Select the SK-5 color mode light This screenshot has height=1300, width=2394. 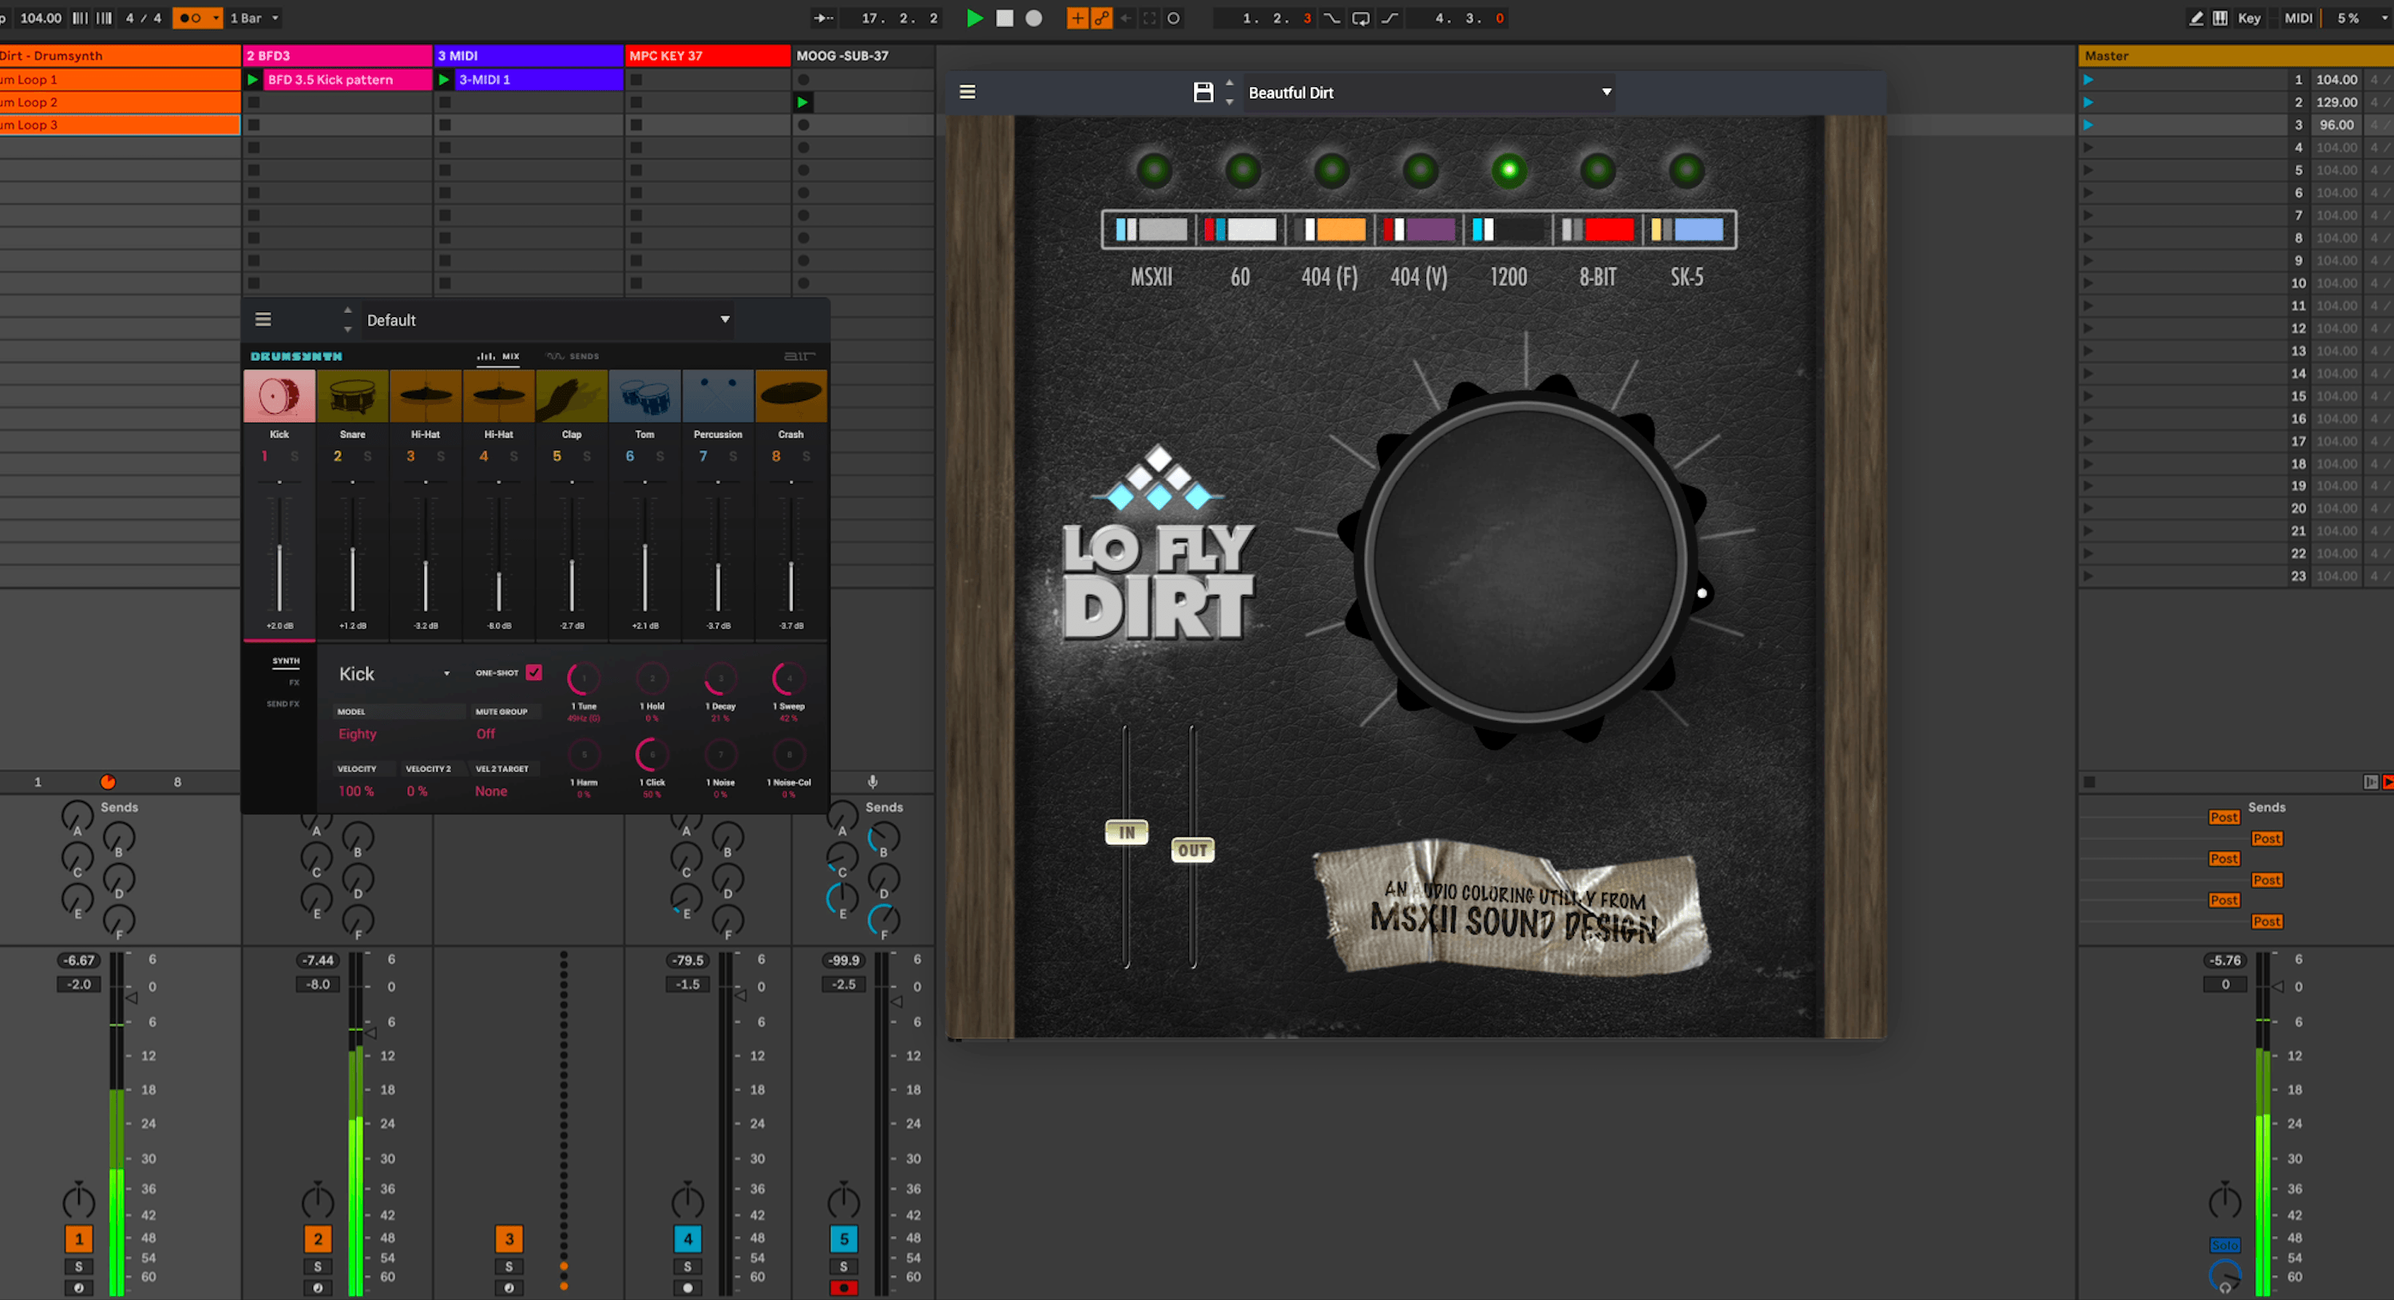tap(1686, 170)
